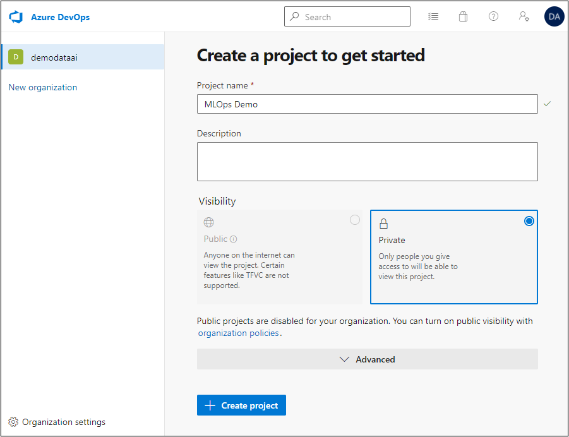This screenshot has height=437, width=569.
Task: Click the work items list icon
Action: click(433, 16)
